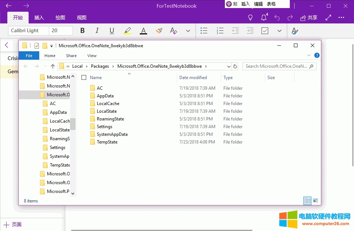Switch to the 绘图 ribbon tab

point(60,17)
